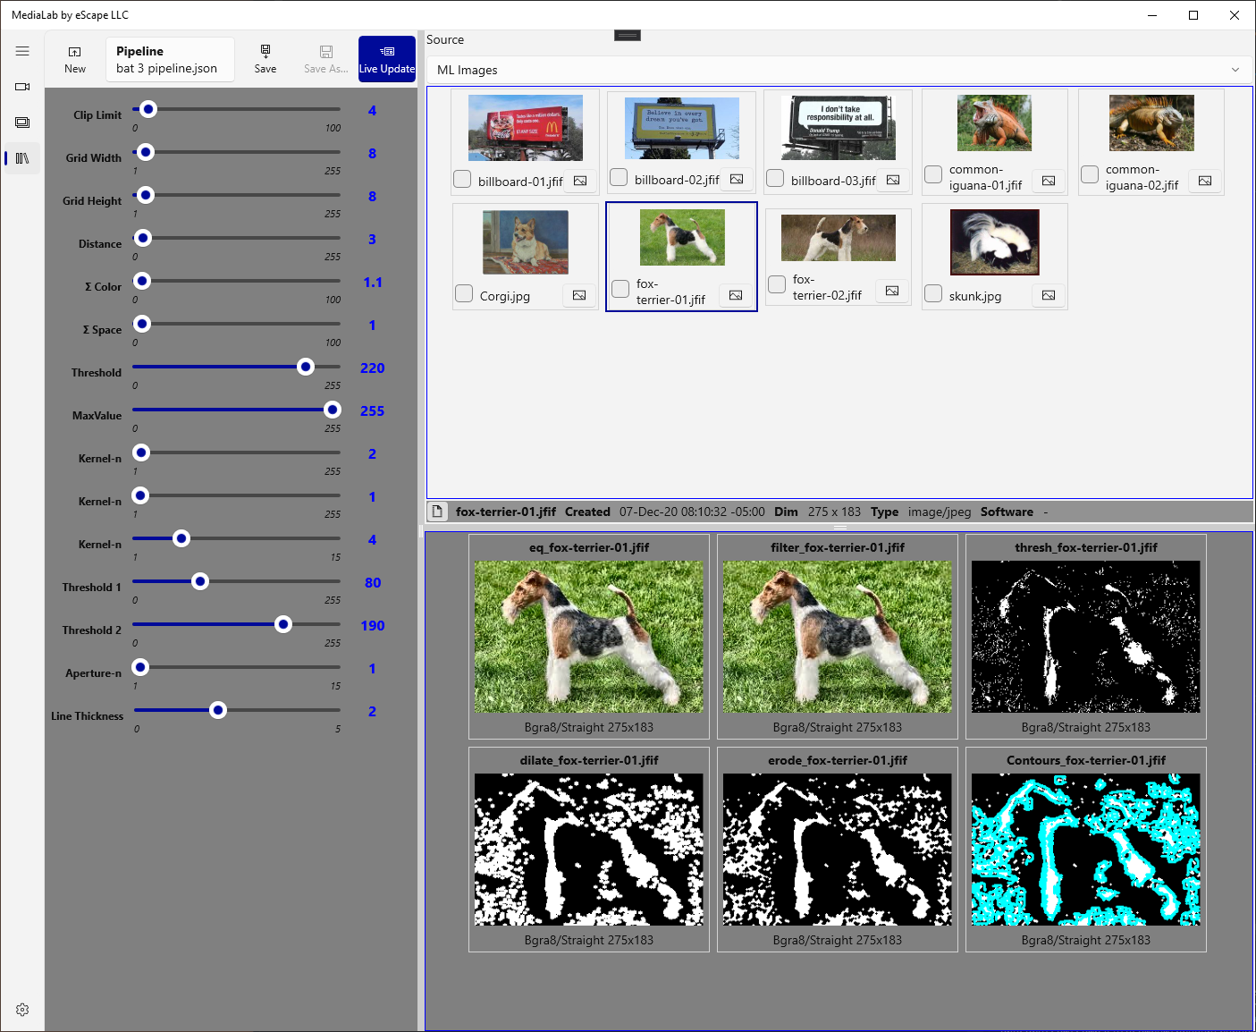Open the dilate_fox-terrier-01.jfif output image
Screen dimensions: 1256x1032
tap(589, 850)
